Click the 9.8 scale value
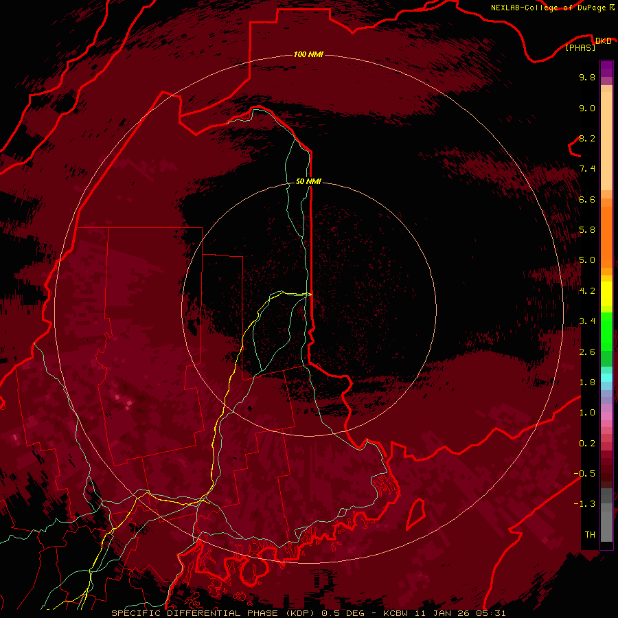The image size is (618, 618). click(587, 77)
